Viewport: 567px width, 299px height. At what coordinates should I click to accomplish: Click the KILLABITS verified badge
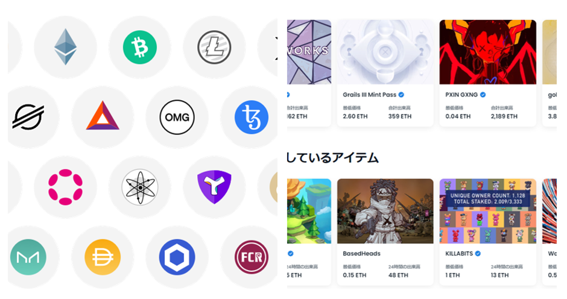(x=478, y=253)
